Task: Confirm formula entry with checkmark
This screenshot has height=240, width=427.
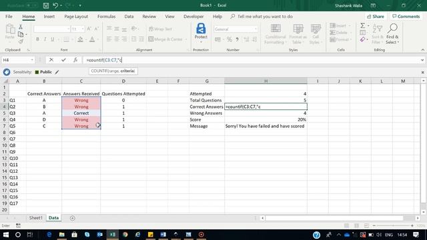Action: pos(63,60)
